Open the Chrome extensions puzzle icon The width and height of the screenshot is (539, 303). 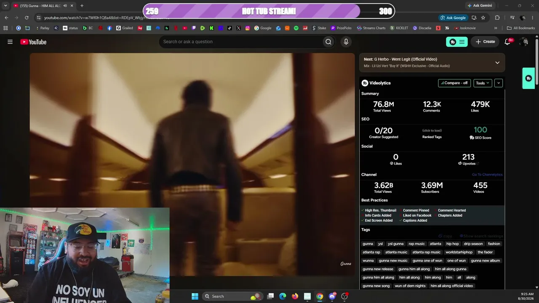point(497,18)
